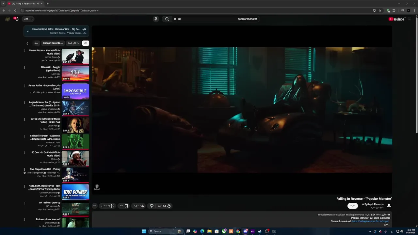Create a clip with the scissors button
Viewport: 418px width, 235px height.
pos(108,206)
